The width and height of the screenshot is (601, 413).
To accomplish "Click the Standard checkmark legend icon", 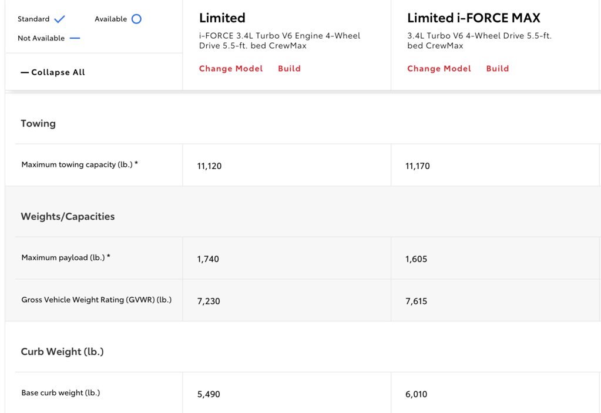I will [60, 19].
